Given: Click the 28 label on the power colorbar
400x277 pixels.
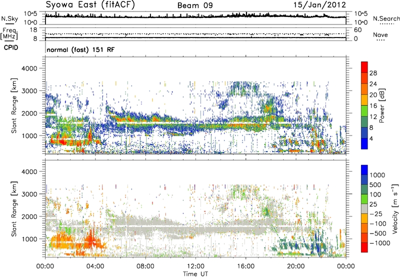Looking at the screenshot, I should click(x=373, y=73).
